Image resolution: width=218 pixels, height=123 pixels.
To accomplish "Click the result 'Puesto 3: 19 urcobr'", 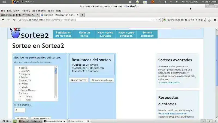I will click(x=85, y=71).
